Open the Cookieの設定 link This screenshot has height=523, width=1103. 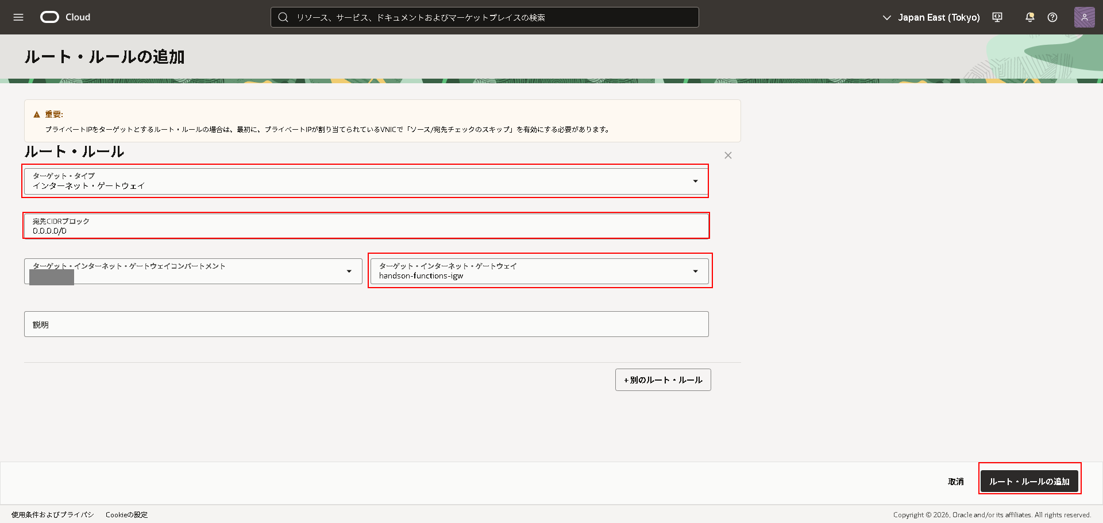[x=126, y=515]
